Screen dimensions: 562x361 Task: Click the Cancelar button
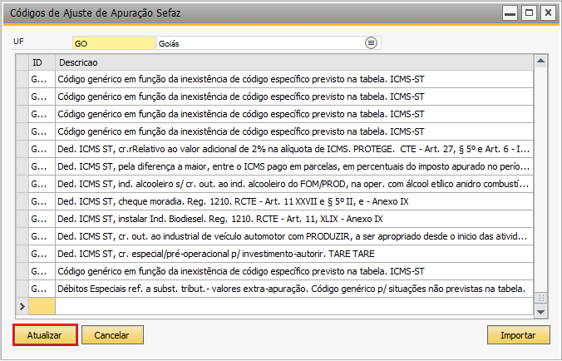click(112, 335)
